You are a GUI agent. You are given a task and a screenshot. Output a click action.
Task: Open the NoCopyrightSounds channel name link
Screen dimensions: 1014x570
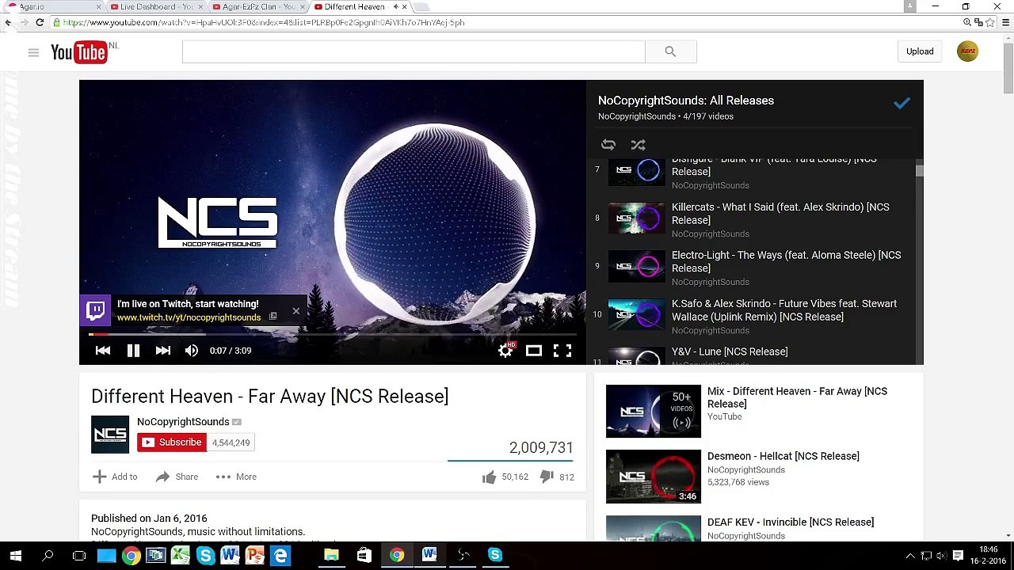183,422
